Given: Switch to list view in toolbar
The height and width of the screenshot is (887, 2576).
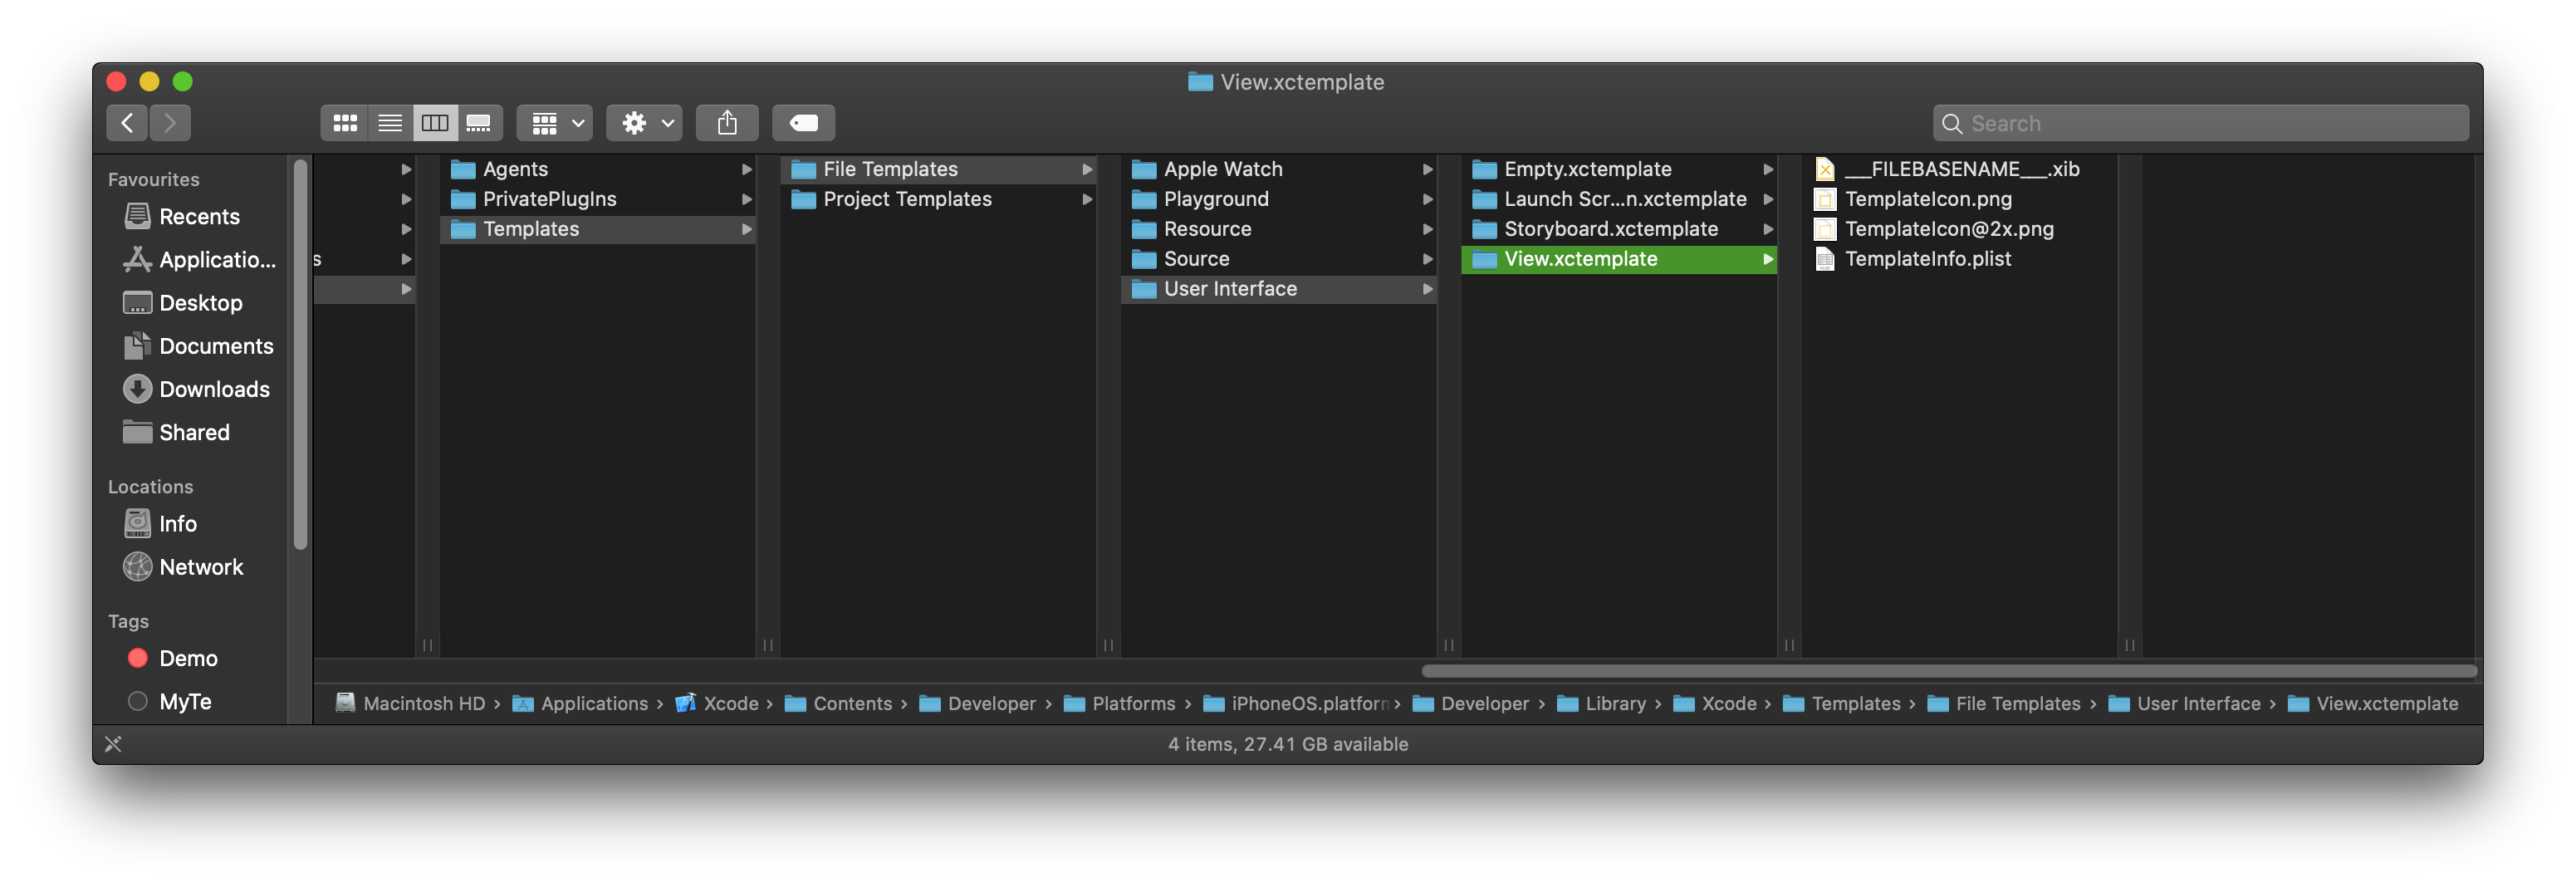Looking at the screenshot, I should 390,123.
